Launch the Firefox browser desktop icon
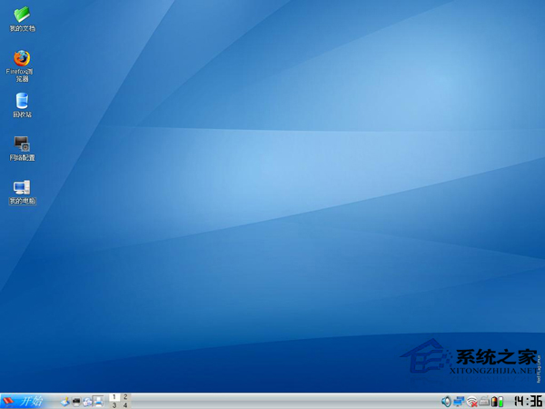This screenshot has height=409, width=545. 22,58
